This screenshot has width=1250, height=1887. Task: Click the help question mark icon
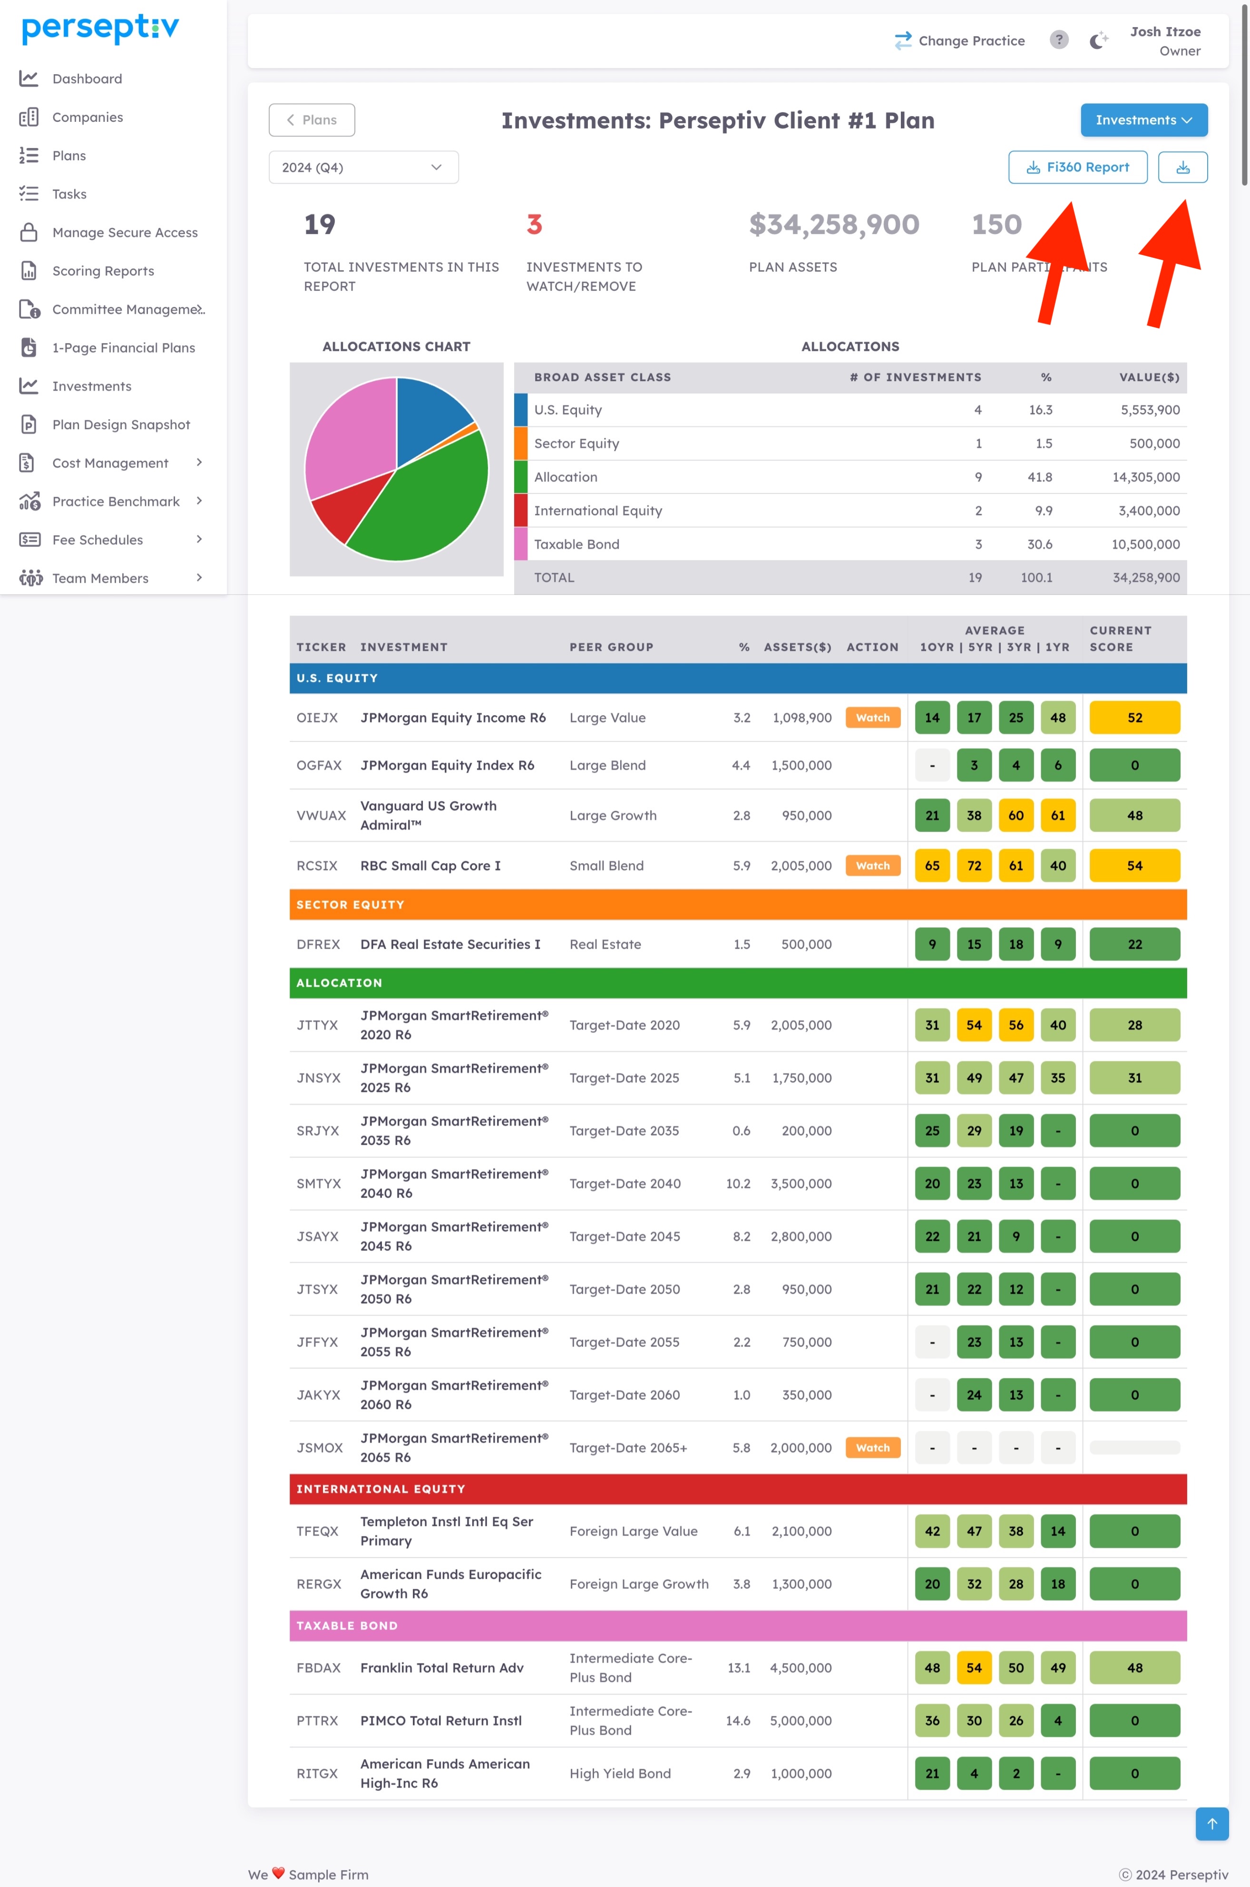1058,40
